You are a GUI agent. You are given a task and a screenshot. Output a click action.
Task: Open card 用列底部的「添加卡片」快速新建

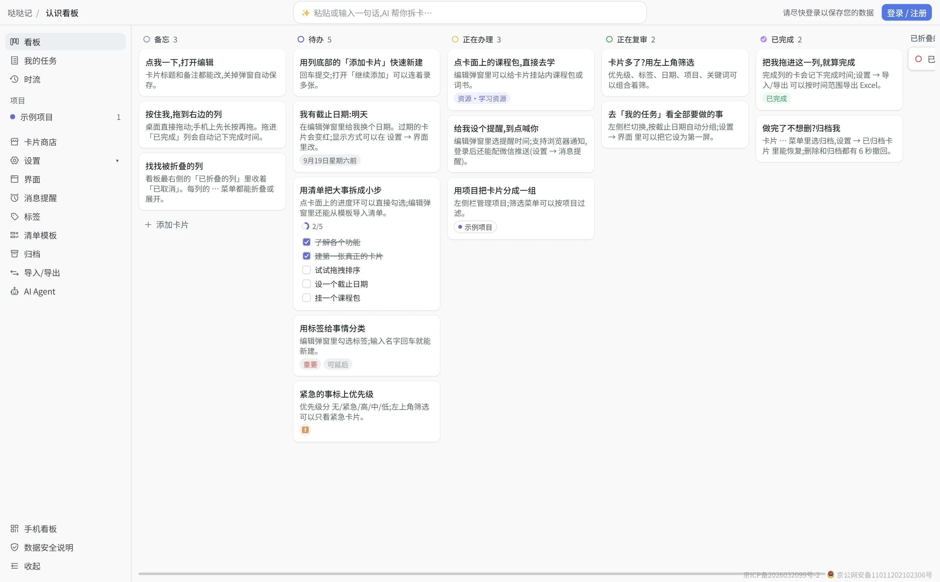click(x=367, y=72)
